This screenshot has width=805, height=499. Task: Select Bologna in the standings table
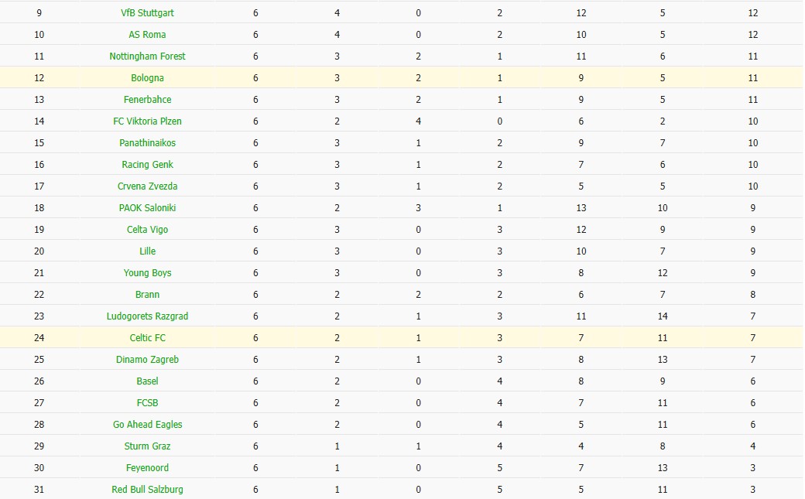147,78
